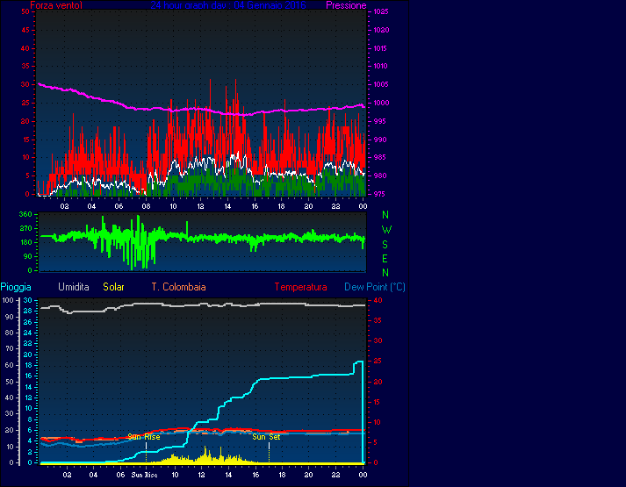Click the red 'Temperatura' legend label
The image size is (626, 487).
point(300,287)
